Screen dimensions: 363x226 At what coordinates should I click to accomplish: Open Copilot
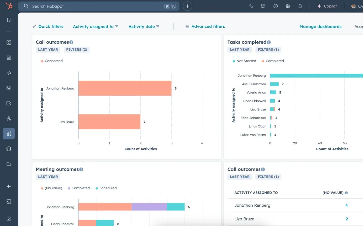point(327,6)
